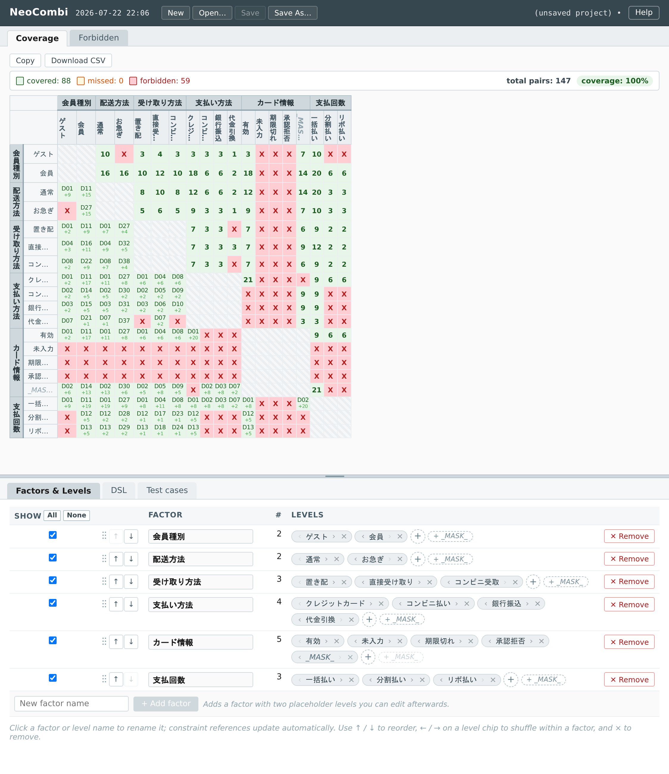Move 配送方法 factor down with arrow
The width and height of the screenshot is (669, 774).
[x=131, y=559]
